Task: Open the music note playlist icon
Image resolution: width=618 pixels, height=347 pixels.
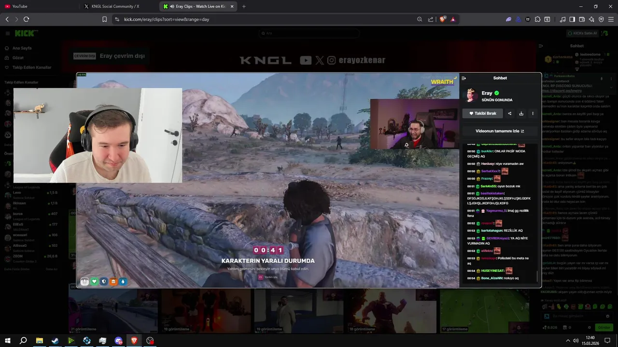Action: point(562,19)
